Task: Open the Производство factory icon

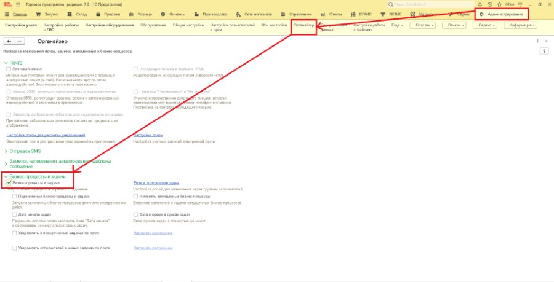Action: coord(196,15)
